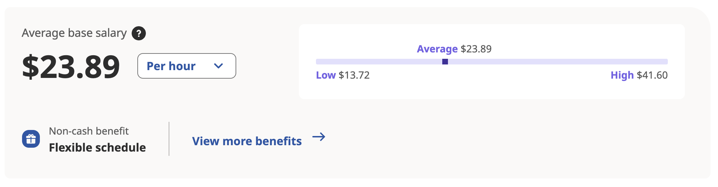
Task: Click the dark average marker on salary bar
Action: click(x=445, y=62)
